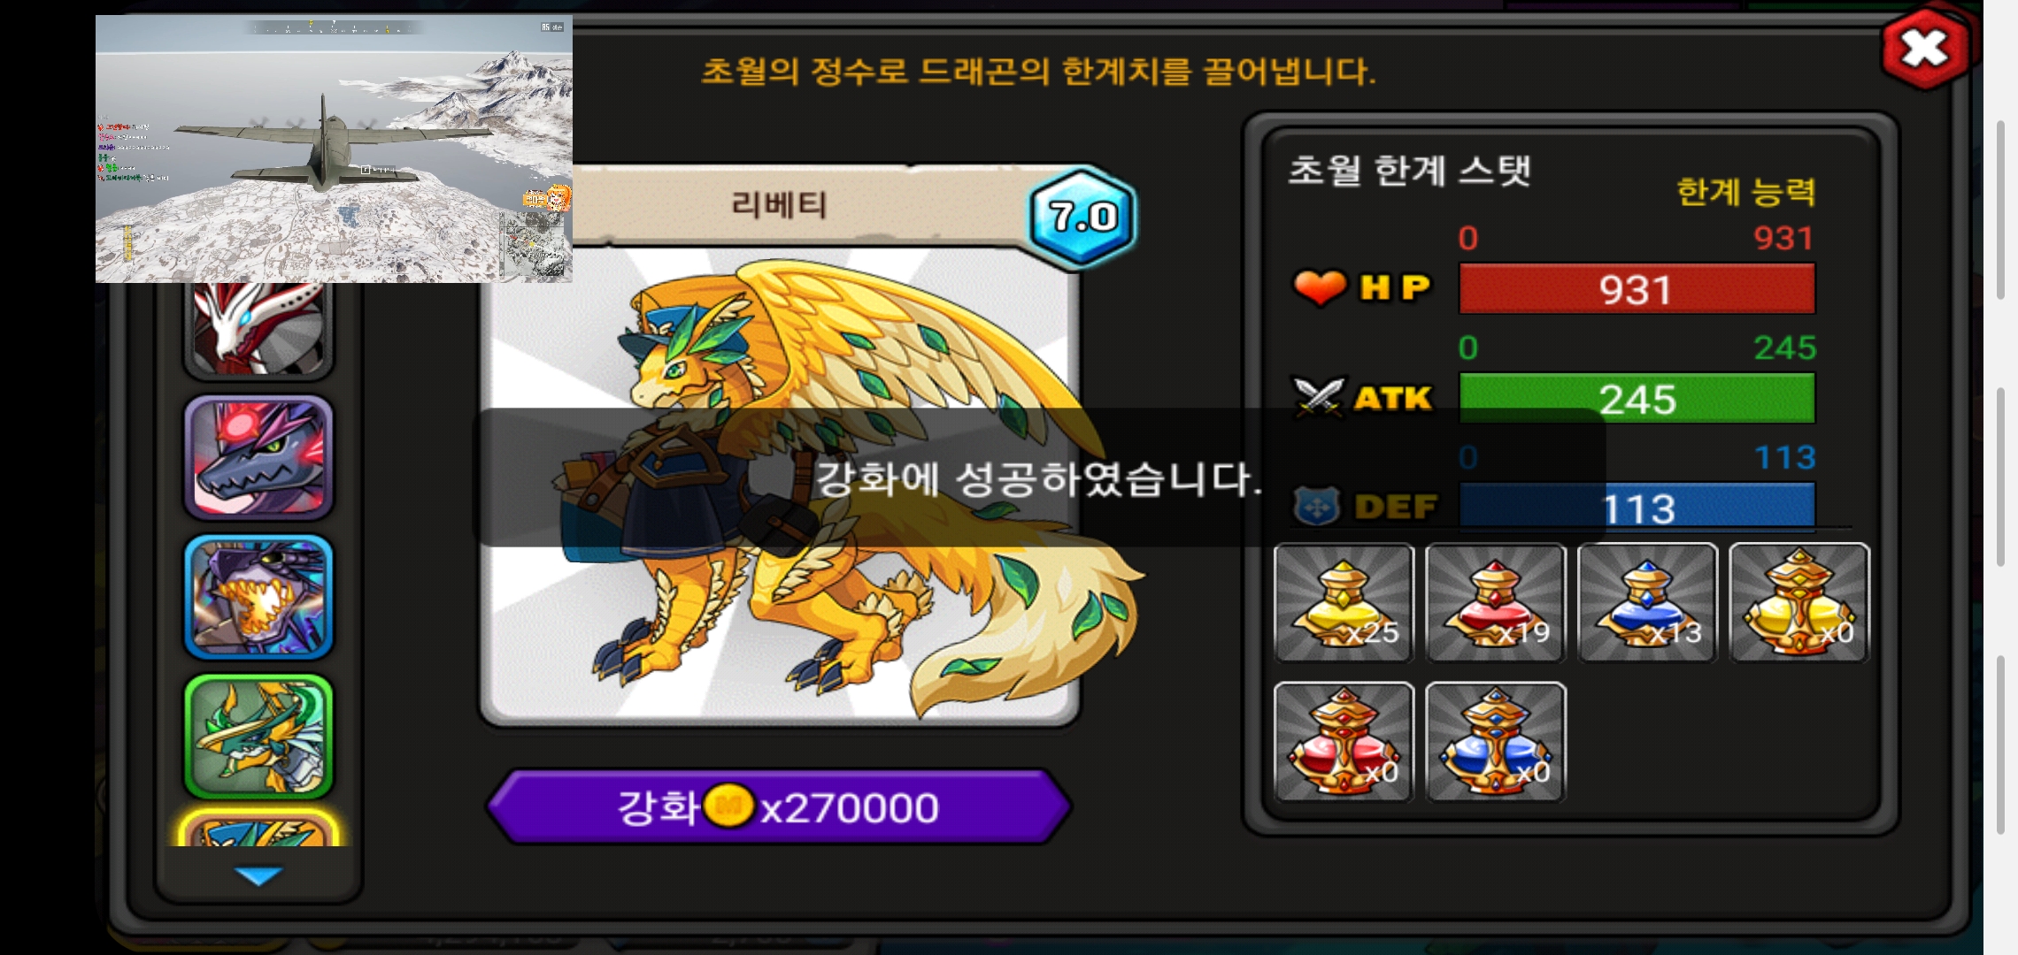Click the purple 강화 x270000 button
The image size is (2018, 955).
pyautogui.click(x=779, y=806)
